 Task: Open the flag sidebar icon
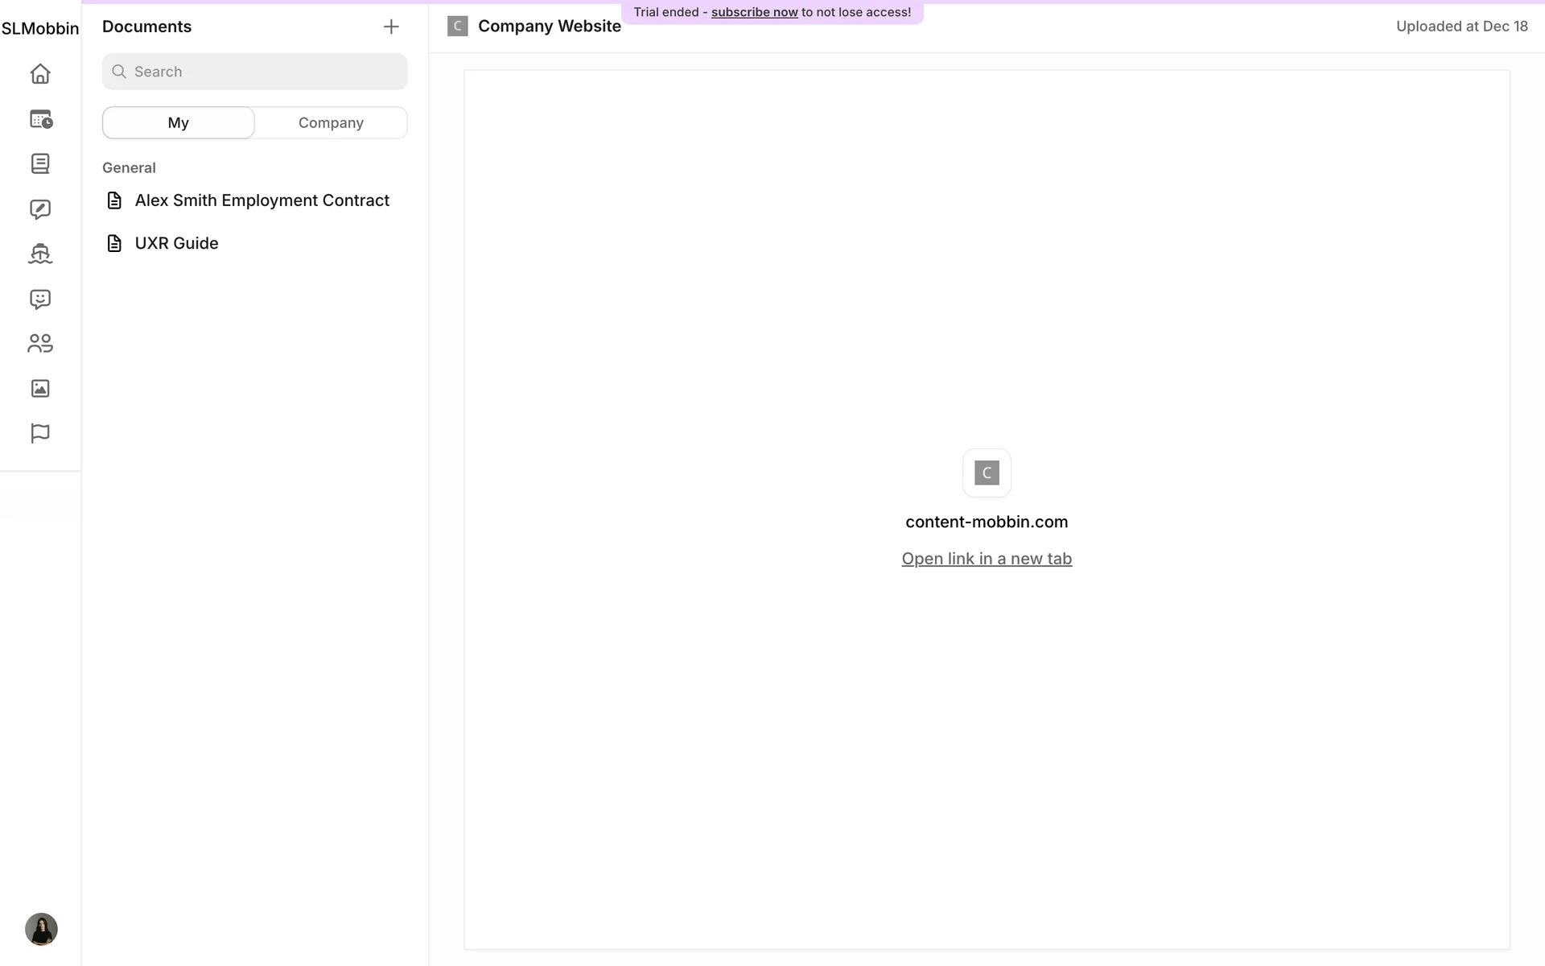point(40,433)
